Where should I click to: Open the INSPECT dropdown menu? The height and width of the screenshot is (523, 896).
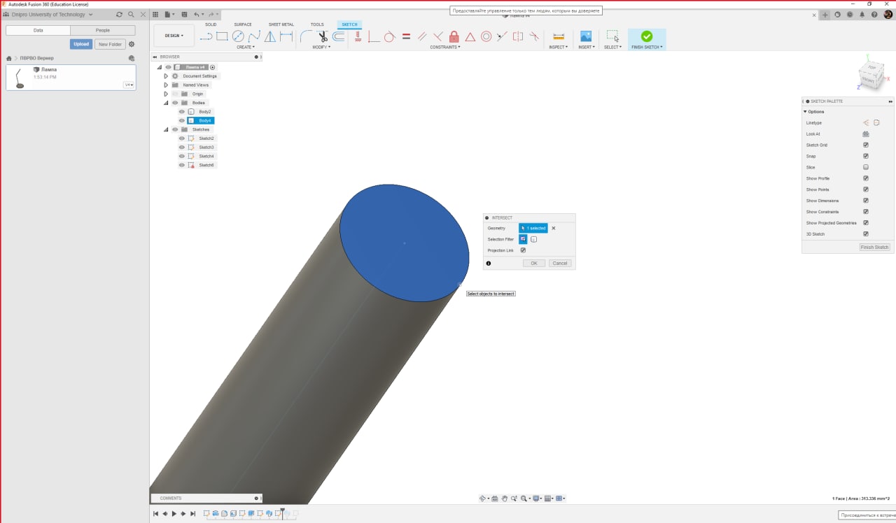pos(558,48)
